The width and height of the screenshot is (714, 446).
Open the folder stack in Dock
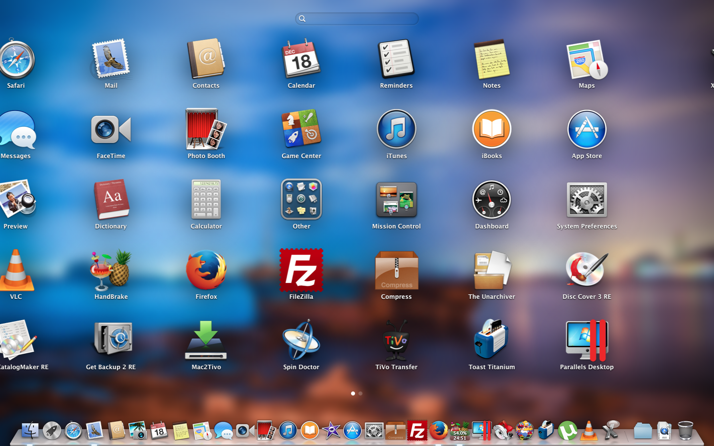[643, 431]
